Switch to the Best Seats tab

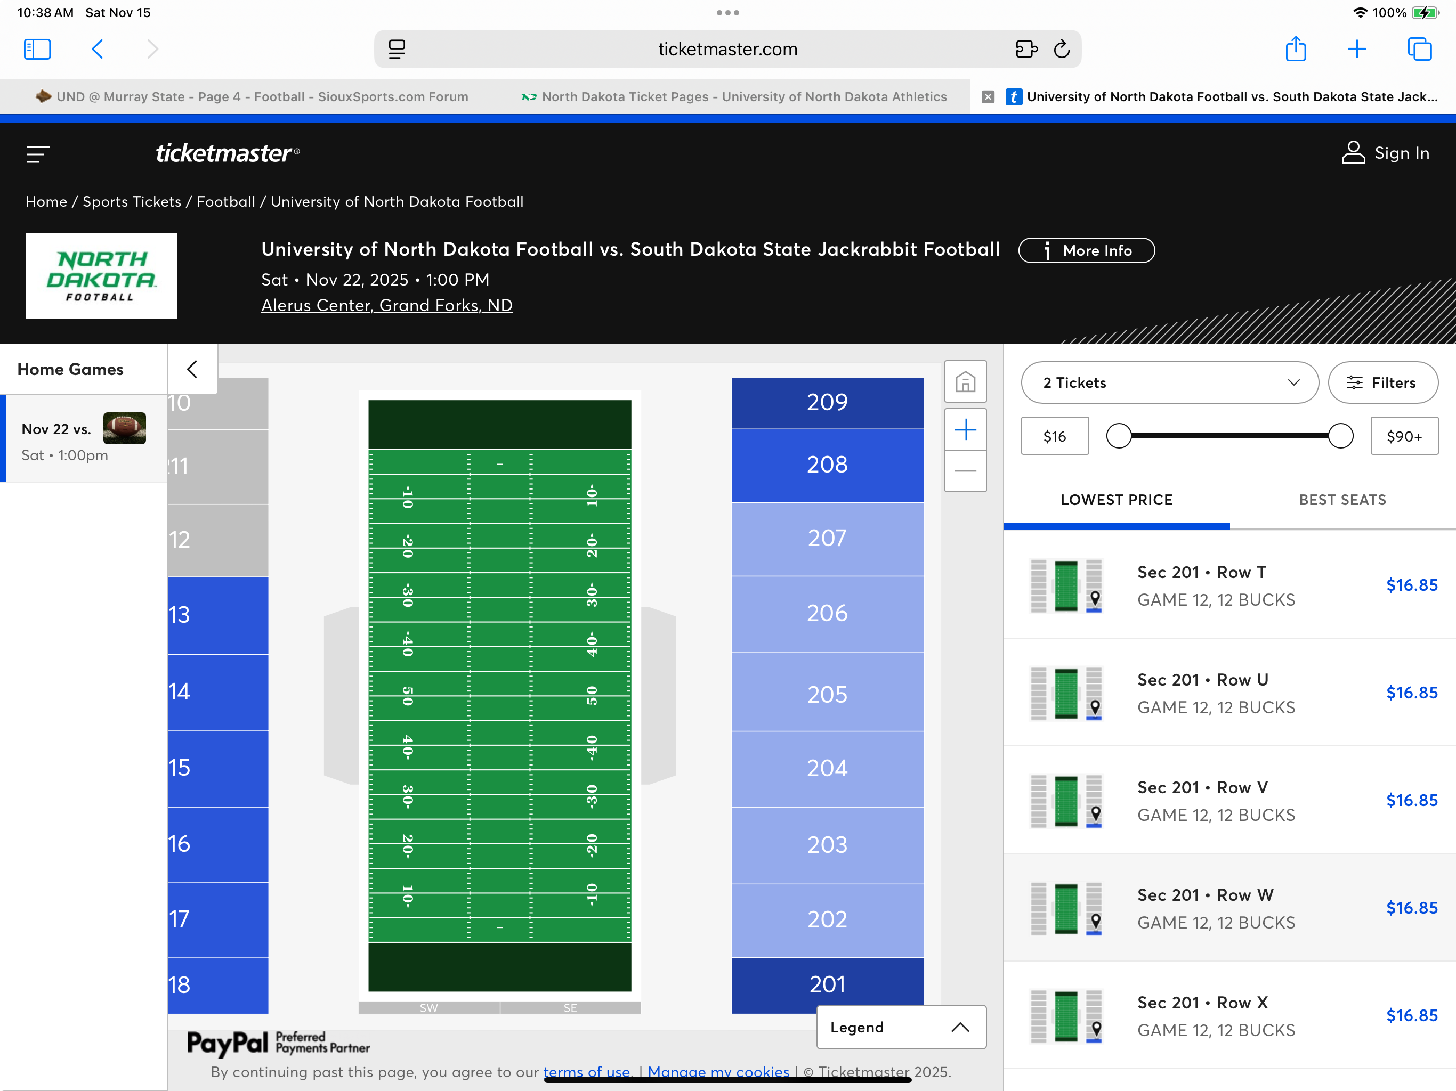click(x=1342, y=500)
